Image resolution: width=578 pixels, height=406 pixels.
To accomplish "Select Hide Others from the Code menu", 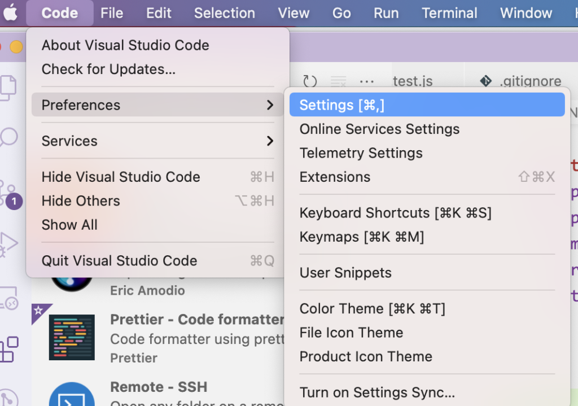I will pos(157,201).
